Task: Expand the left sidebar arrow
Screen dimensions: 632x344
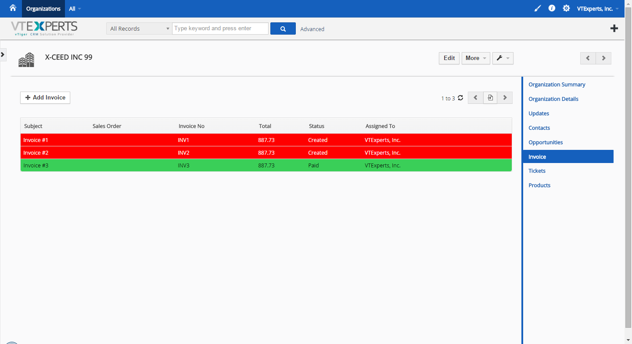Action: [3, 54]
